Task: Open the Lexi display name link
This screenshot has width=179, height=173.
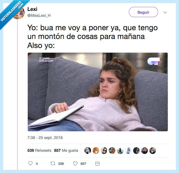Action: (32, 9)
